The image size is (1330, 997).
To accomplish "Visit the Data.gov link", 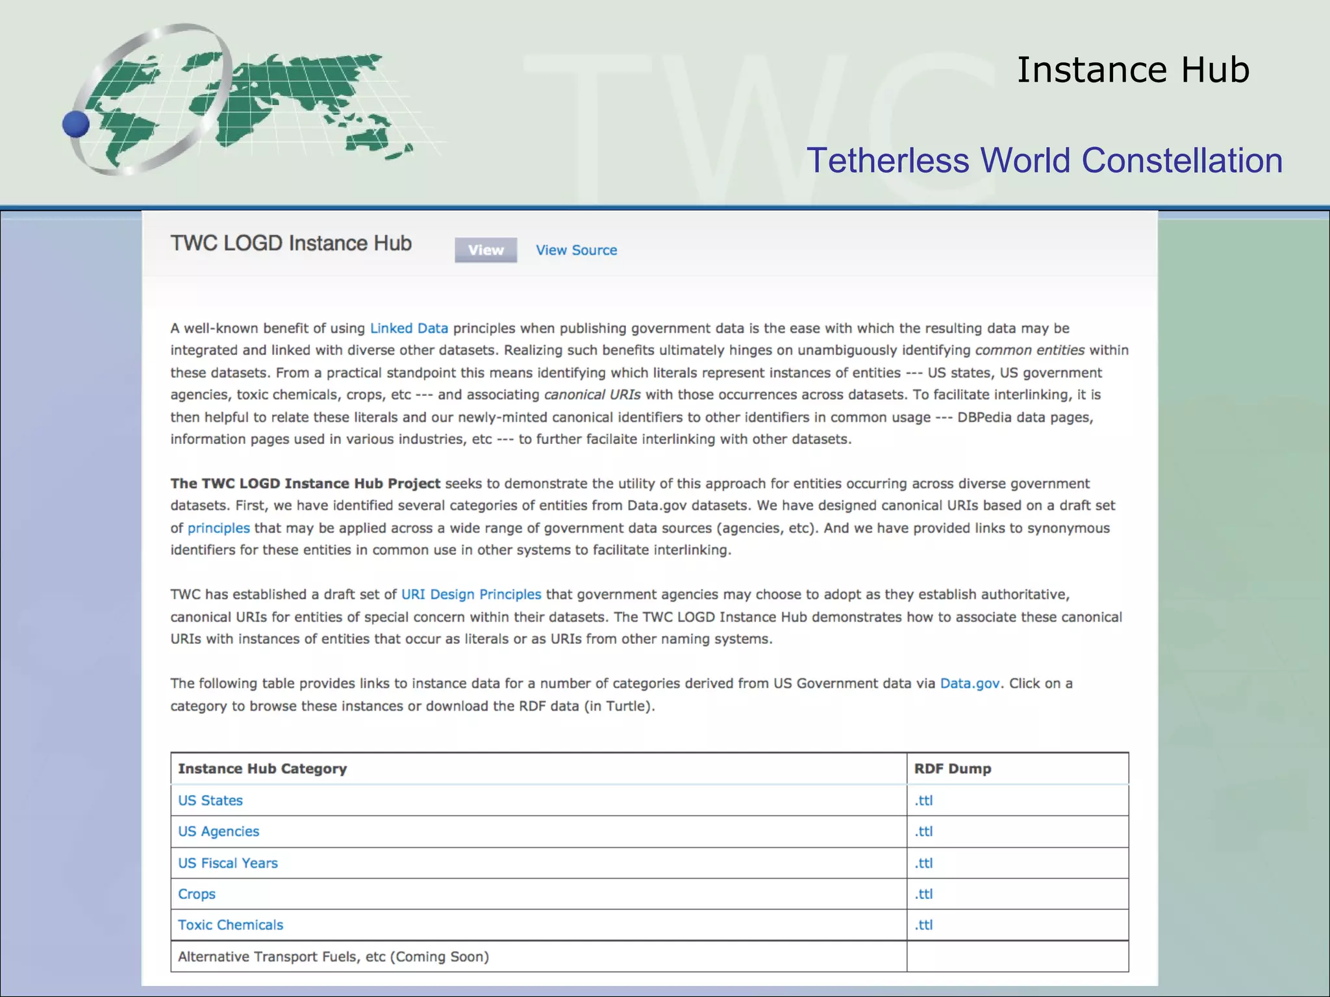I will click(970, 683).
